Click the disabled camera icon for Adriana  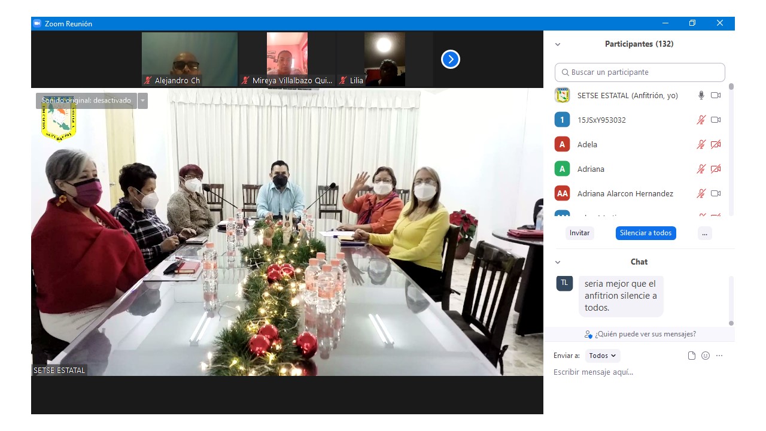(715, 169)
